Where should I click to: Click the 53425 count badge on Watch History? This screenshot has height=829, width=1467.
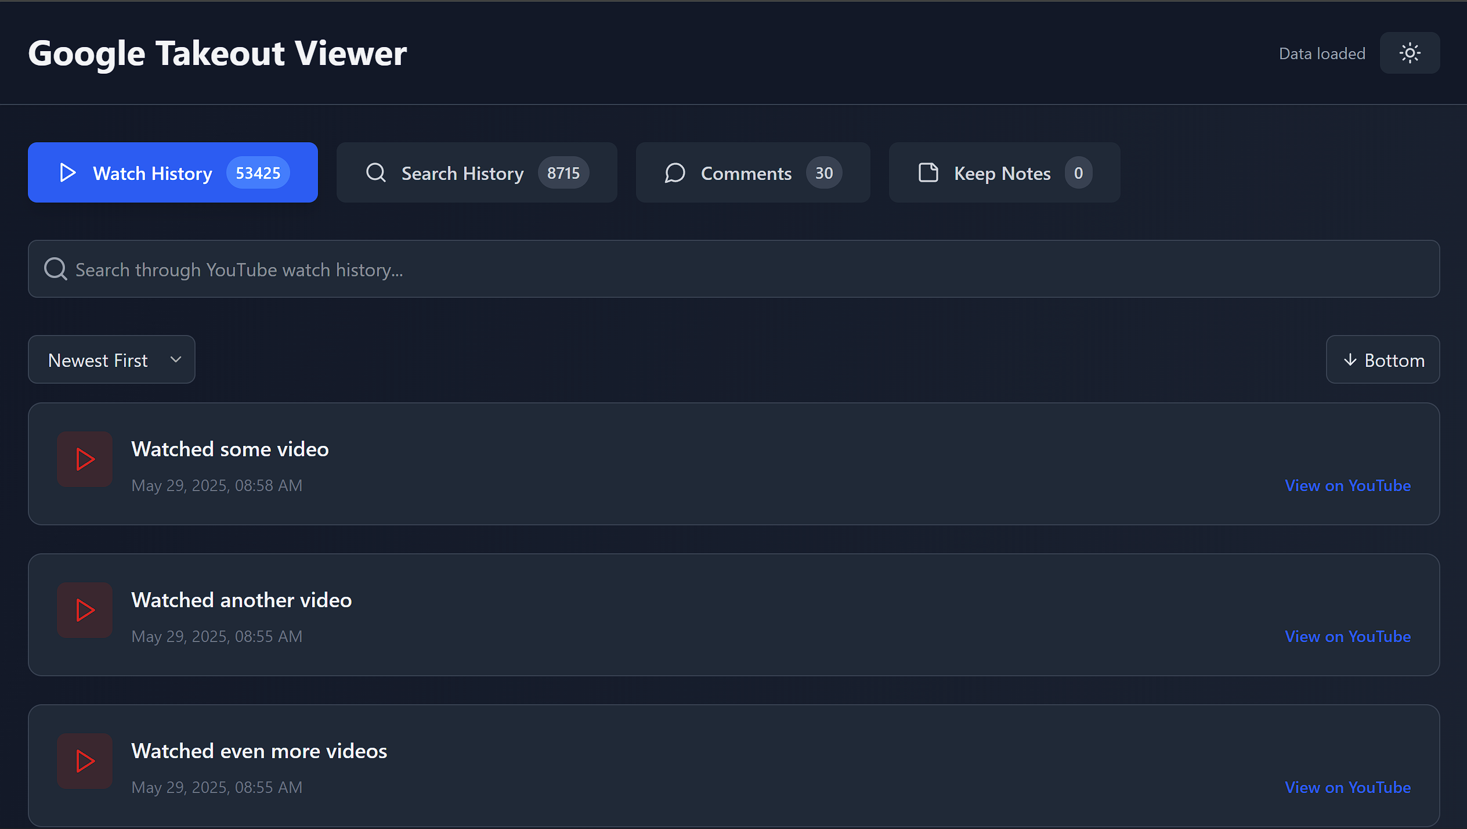tap(258, 173)
